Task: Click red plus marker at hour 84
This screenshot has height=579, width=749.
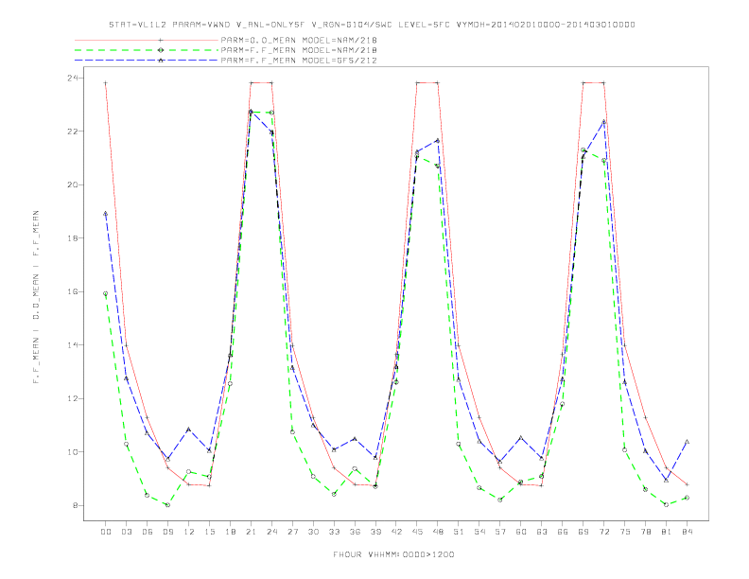Action: (x=687, y=484)
